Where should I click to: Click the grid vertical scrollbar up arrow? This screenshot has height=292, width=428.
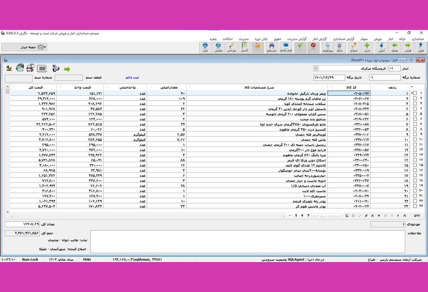pyautogui.click(x=8, y=87)
